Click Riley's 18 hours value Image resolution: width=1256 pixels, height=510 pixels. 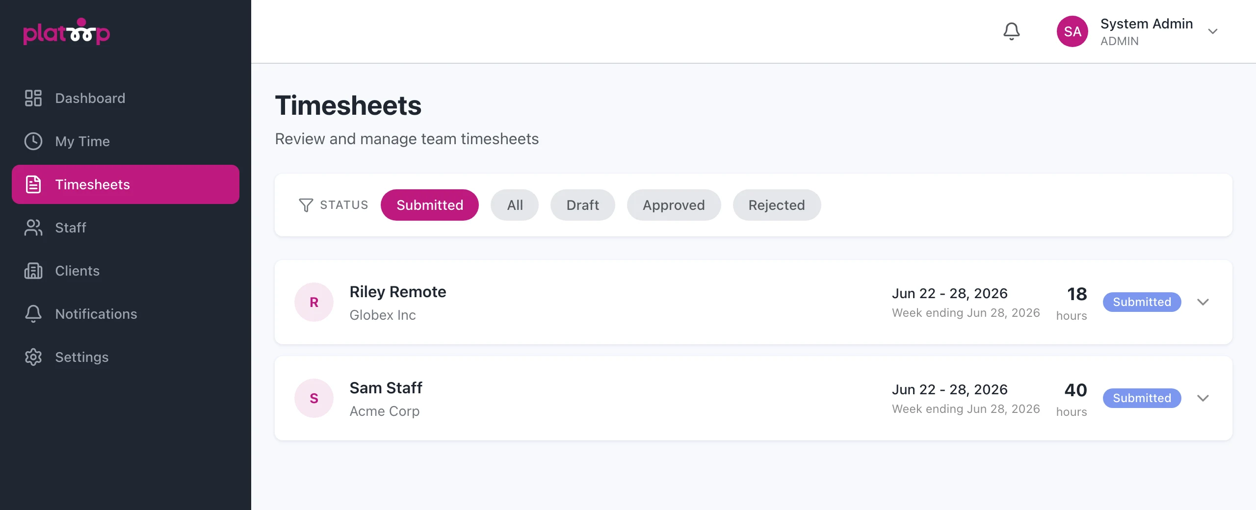[1077, 294]
